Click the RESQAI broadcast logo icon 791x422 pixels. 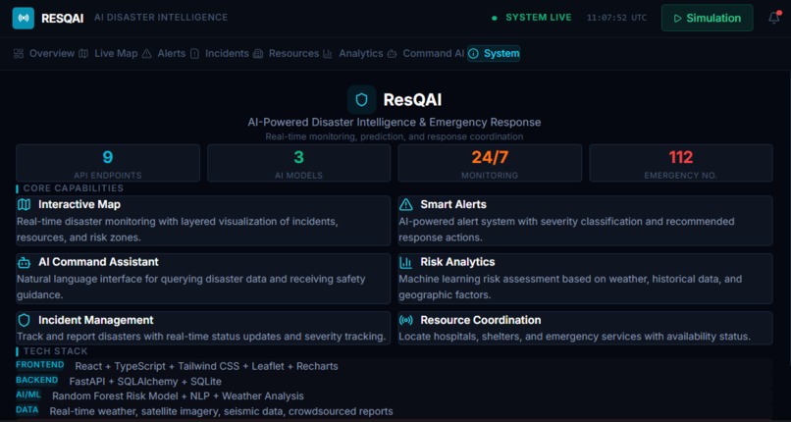pos(24,18)
